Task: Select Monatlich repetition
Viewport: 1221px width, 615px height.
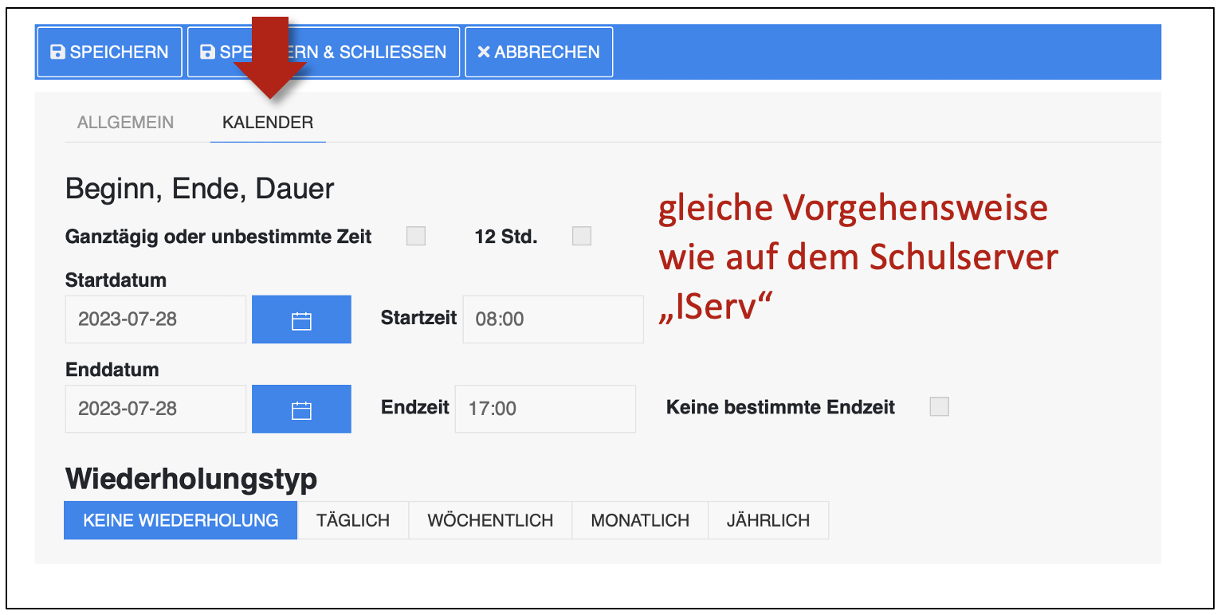Action: point(640,520)
